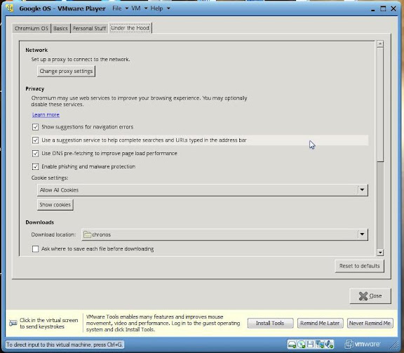Viewport: 404px width, 353px height.
Task: Open the VM menu dropdown arrow
Action: 146,8
